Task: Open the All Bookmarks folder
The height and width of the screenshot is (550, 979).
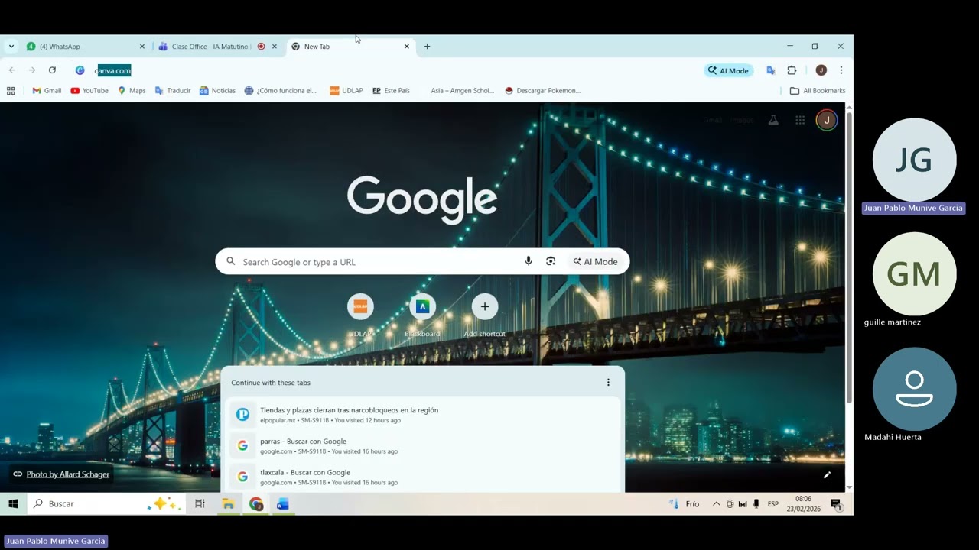Action: (818, 91)
